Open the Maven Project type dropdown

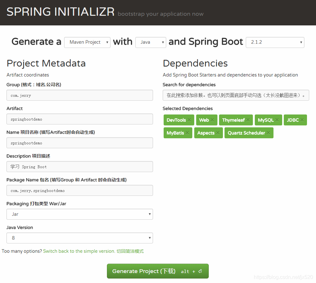pos(87,42)
